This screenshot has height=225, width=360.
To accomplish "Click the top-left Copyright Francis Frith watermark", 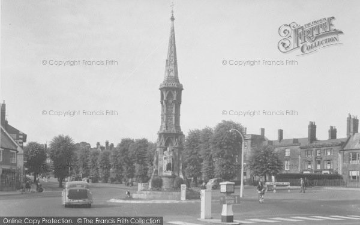I will pyautogui.click(x=80, y=62).
